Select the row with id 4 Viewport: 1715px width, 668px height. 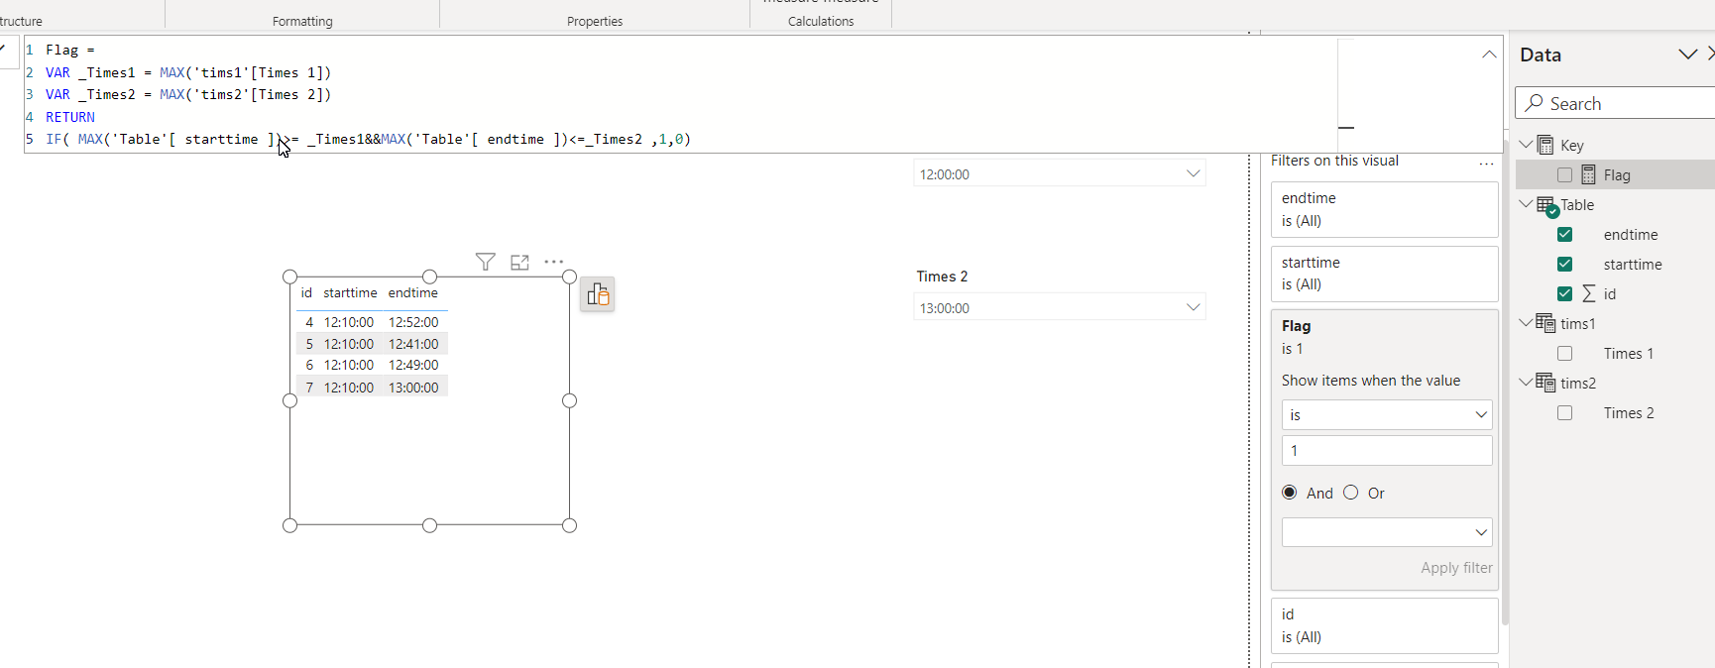[372, 322]
